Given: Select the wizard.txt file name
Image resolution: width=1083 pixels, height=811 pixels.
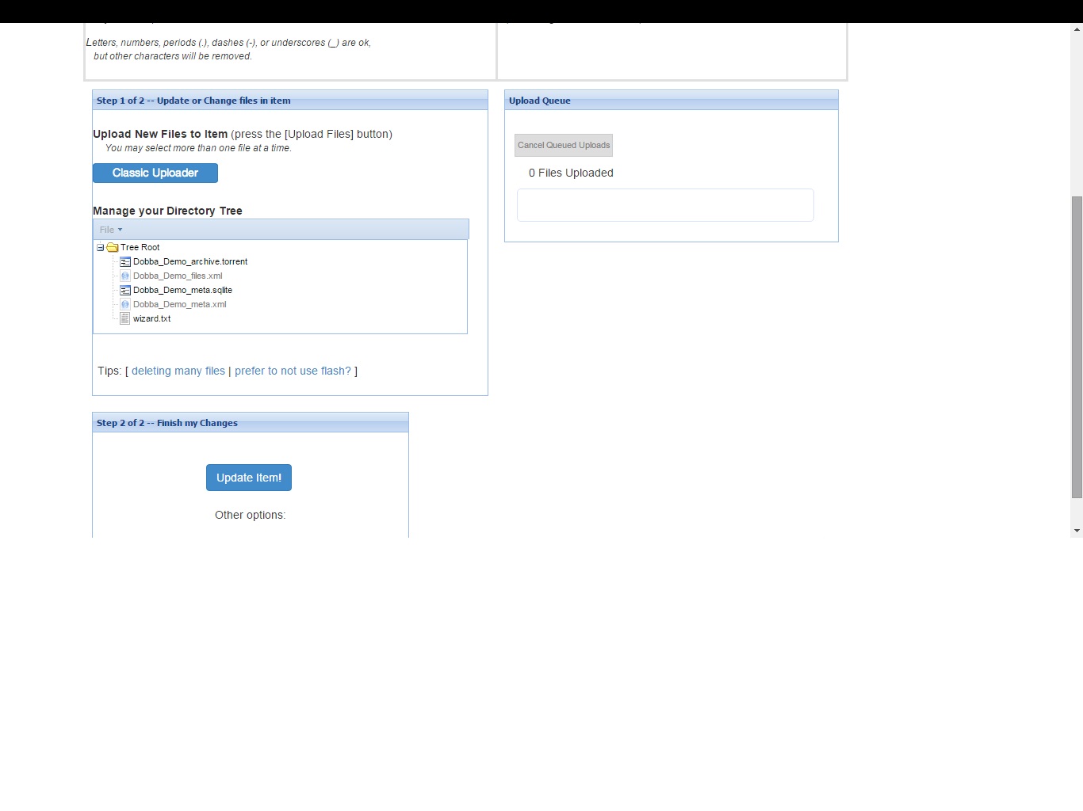Looking at the screenshot, I should click(x=151, y=318).
